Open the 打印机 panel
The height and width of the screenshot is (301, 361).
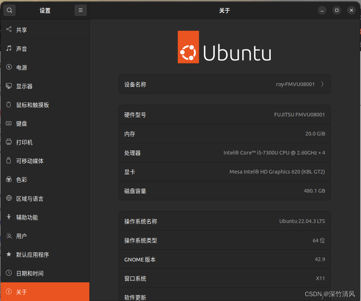click(45, 142)
